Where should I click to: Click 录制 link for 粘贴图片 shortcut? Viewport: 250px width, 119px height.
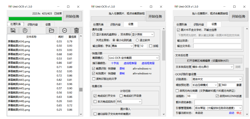(122, 74)
